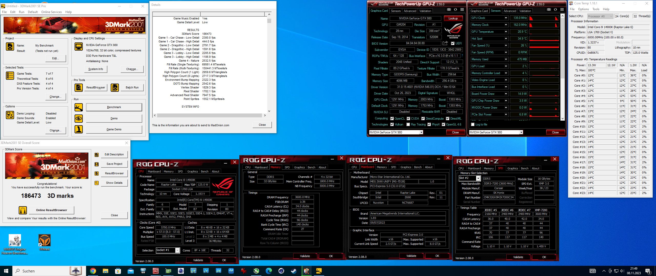
Task: Toggle the DirectML checkbox in GPU-Z
Action: pyautogui.click(x=447, y=119)
